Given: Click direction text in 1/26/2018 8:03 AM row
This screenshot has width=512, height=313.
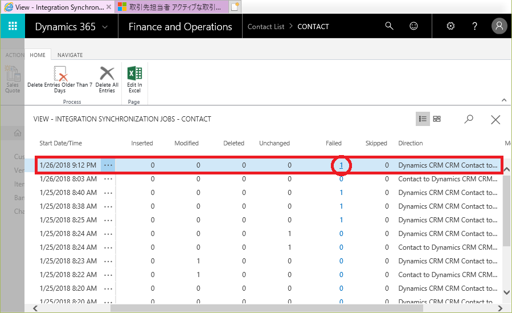Looking at the screenshot, I should click(448, 179).
